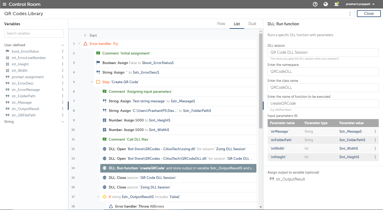Click the action list vertical scrollbar
Image resolution: width=383 pixels, height=210 pixels.
261,80
